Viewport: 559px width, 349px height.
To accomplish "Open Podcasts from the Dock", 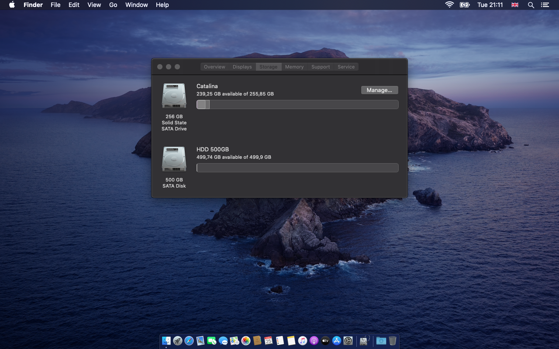I will click(x=314, y=341).
